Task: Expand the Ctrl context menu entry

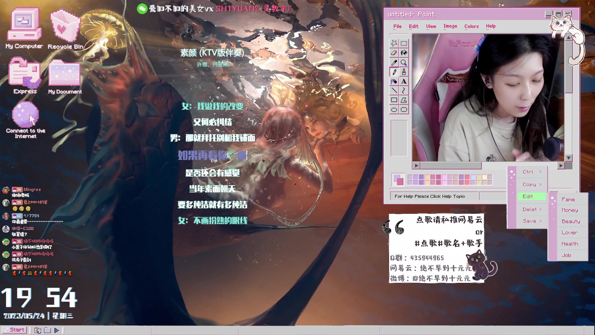Action: [x=532, y=172]
